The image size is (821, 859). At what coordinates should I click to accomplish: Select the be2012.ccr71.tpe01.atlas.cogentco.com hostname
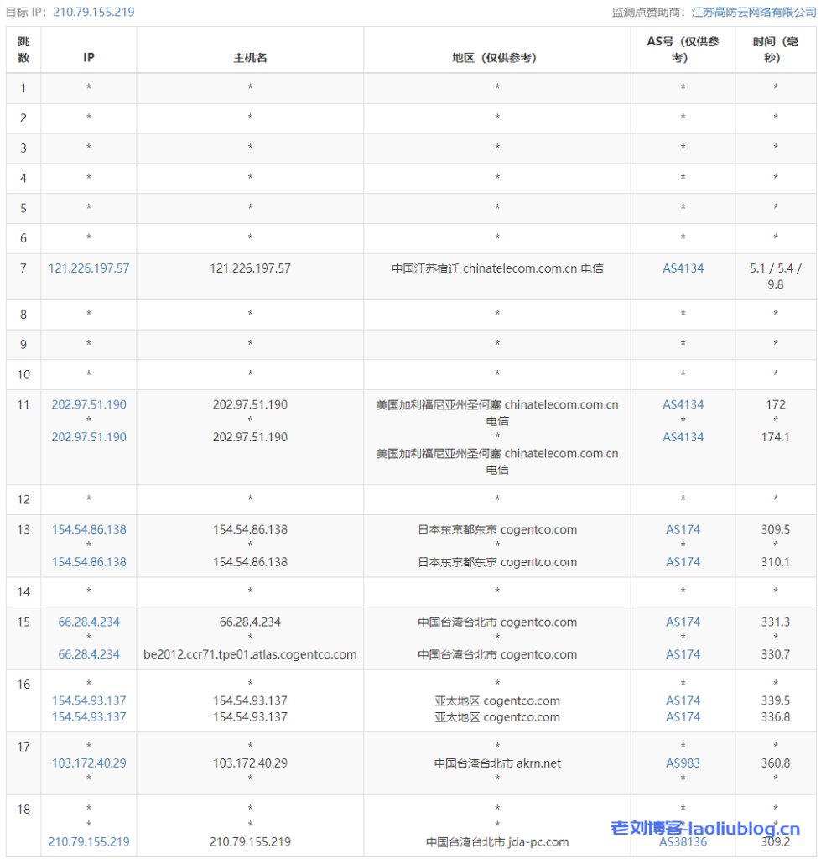(x=250, y=654)
